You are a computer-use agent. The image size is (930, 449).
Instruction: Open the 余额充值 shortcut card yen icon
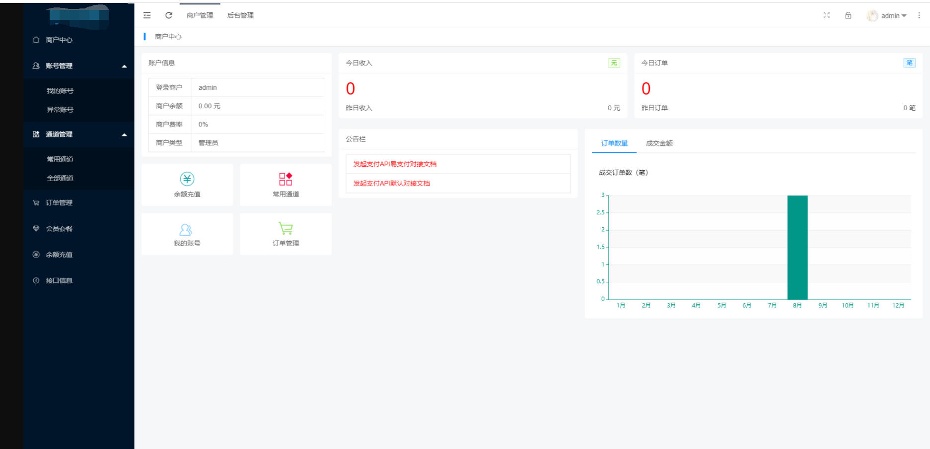point(187,179)
